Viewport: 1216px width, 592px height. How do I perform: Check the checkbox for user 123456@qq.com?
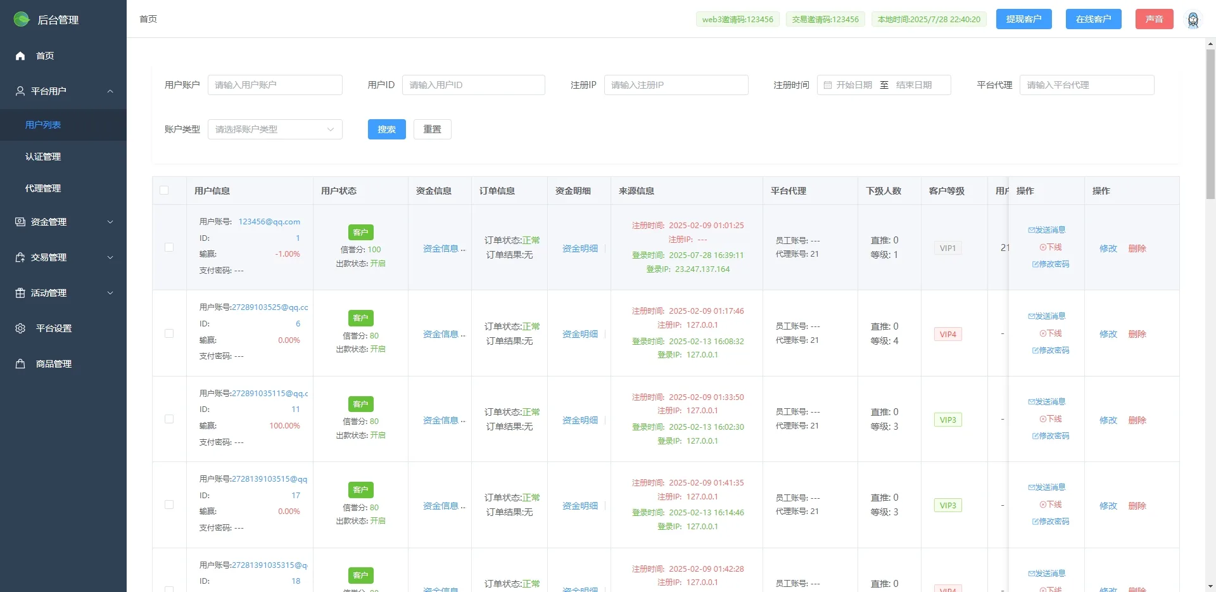coord(169,247)
